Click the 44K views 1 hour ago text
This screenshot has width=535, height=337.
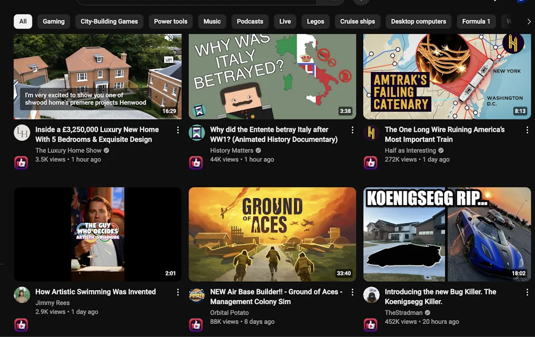coord(242,160)
